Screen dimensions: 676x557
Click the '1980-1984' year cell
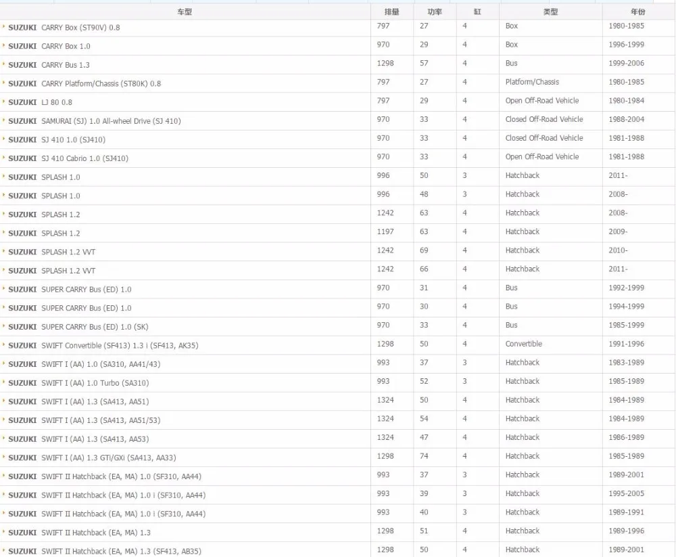[x=626, y=101]
